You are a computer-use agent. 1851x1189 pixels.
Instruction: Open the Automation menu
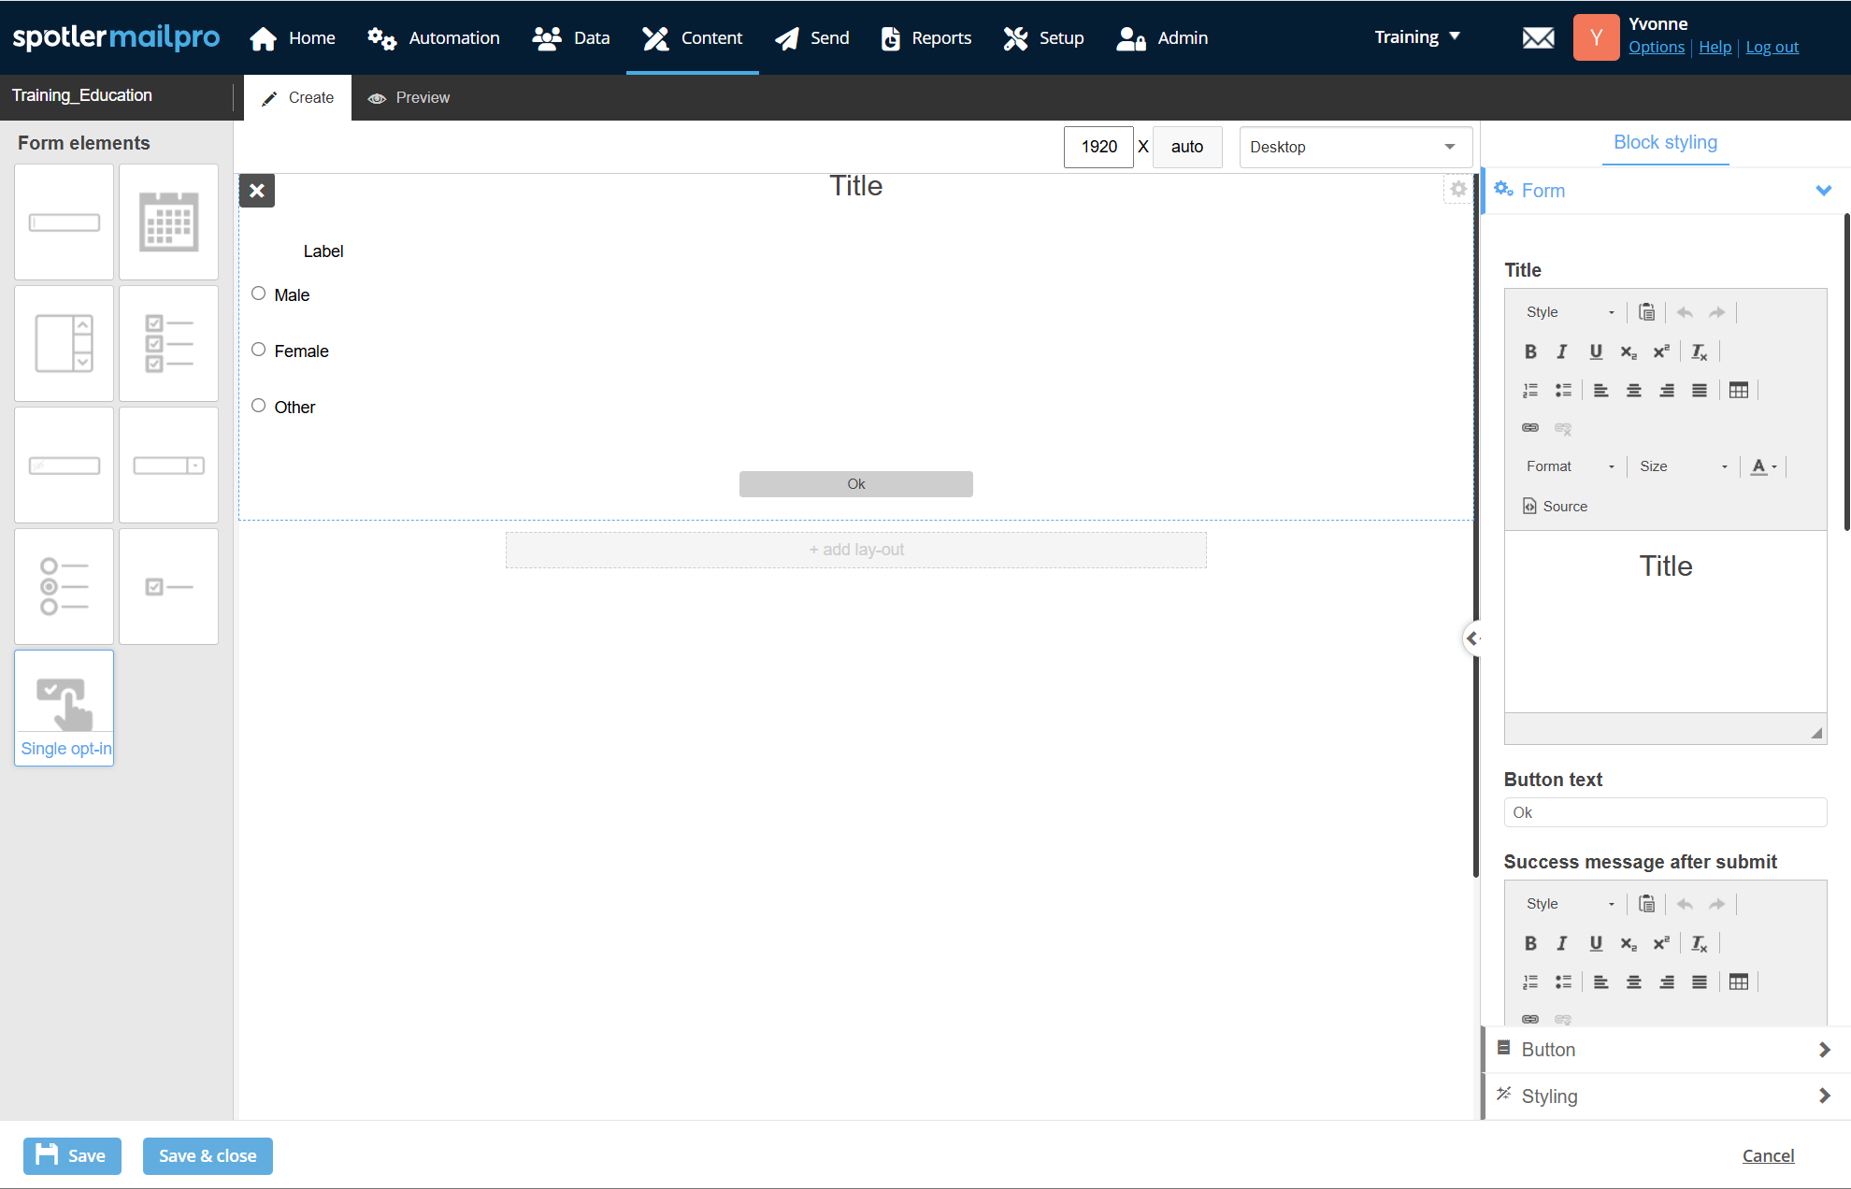point(434,38)
